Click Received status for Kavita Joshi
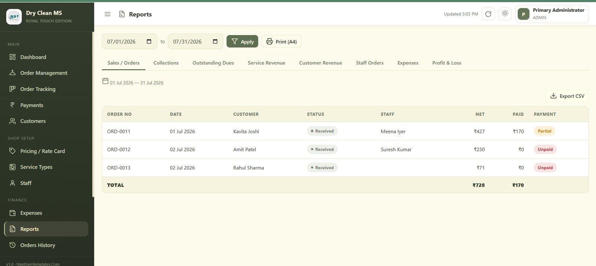This screenshot has height=266, width=596. click(322, 131)
